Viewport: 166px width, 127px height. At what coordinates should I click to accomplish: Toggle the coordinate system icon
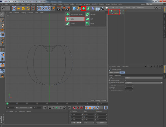53,8
